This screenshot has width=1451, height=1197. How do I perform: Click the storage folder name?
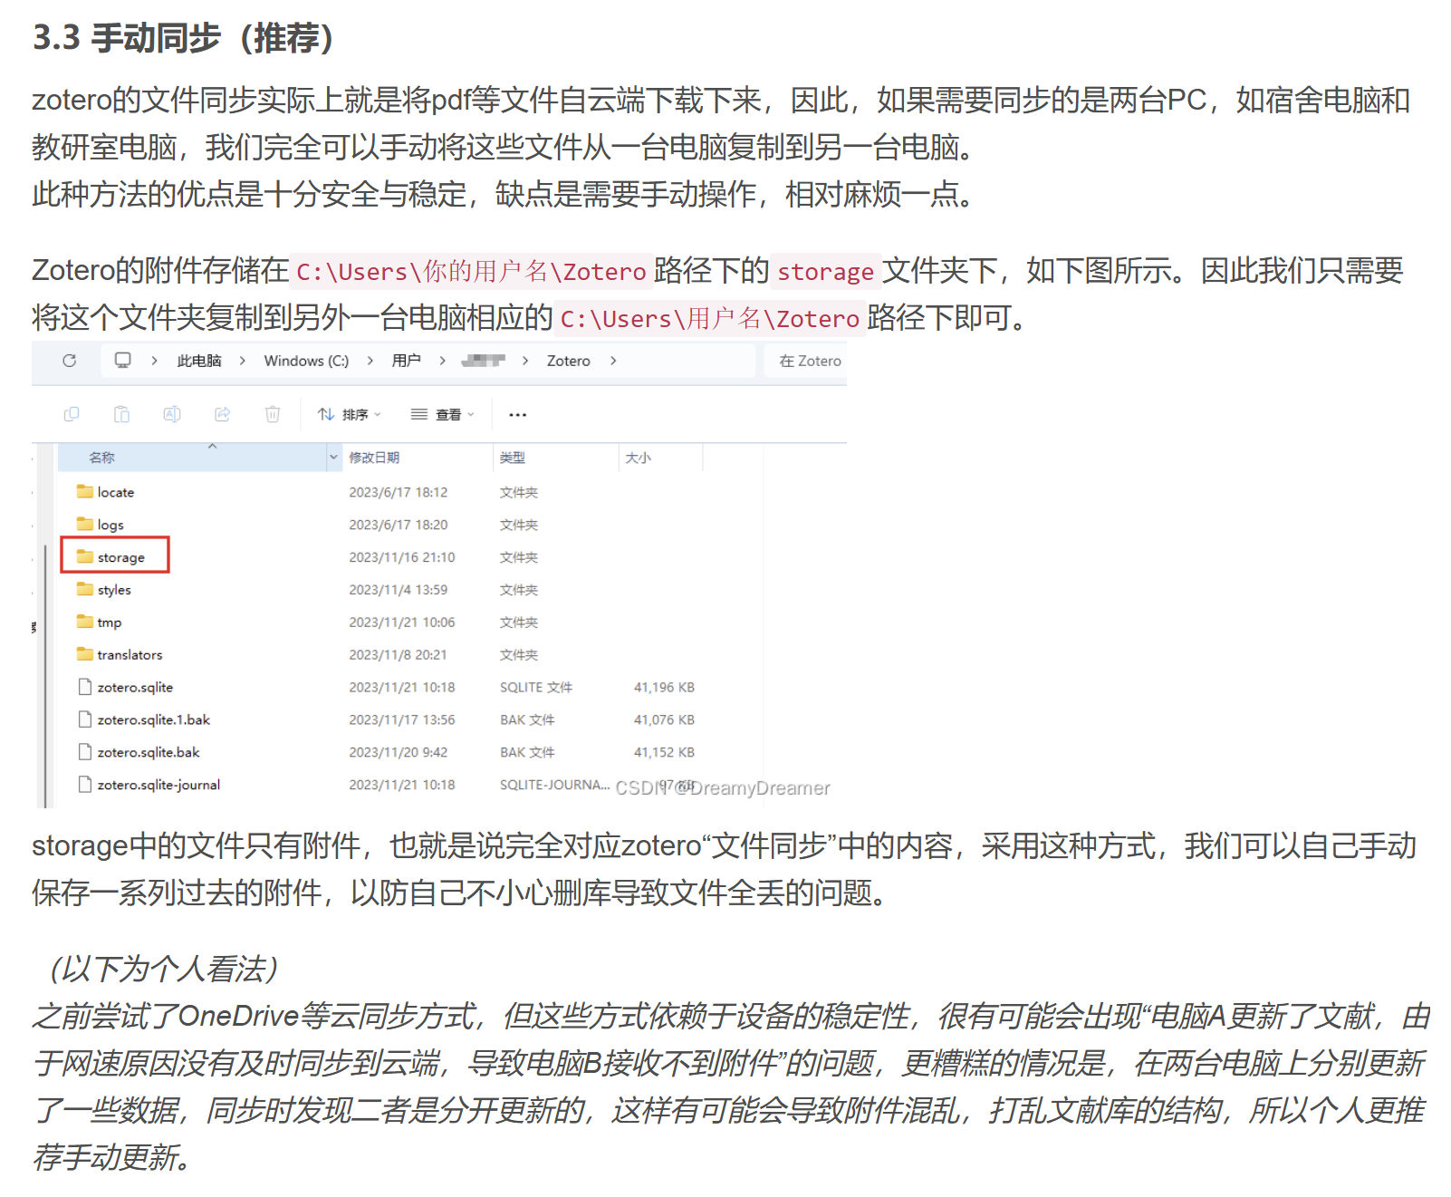[x=121, y=557]
